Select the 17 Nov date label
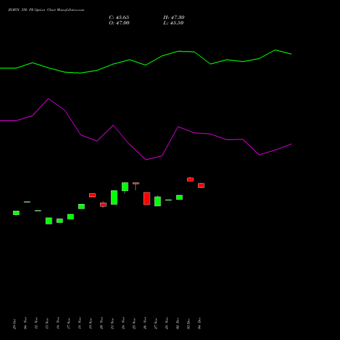This screenshot has height=340, width=340. tap(69, 324)
